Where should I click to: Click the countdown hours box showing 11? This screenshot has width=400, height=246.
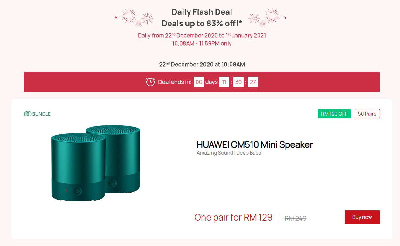[224, 82]
